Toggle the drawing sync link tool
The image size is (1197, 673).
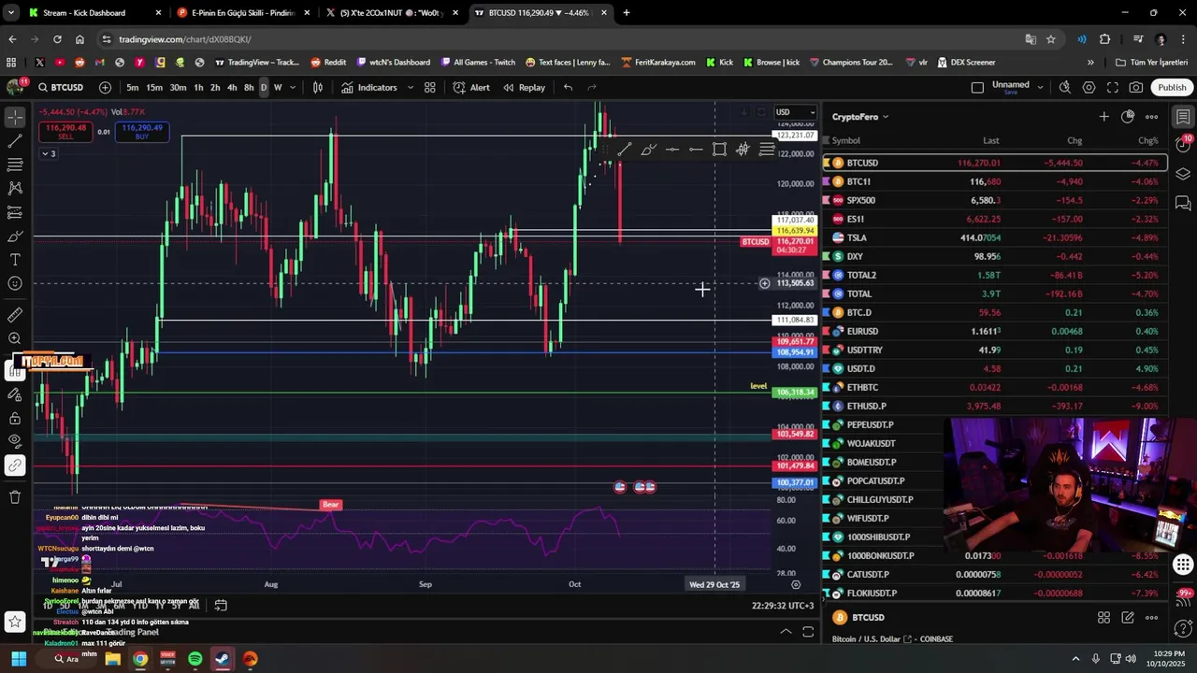15,465
